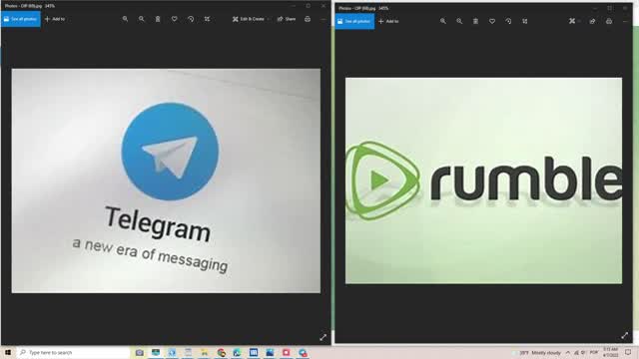Zoom out in the Telegram photo window
Image resolution: width=639 pixels, height=359 pixels.
142,19
